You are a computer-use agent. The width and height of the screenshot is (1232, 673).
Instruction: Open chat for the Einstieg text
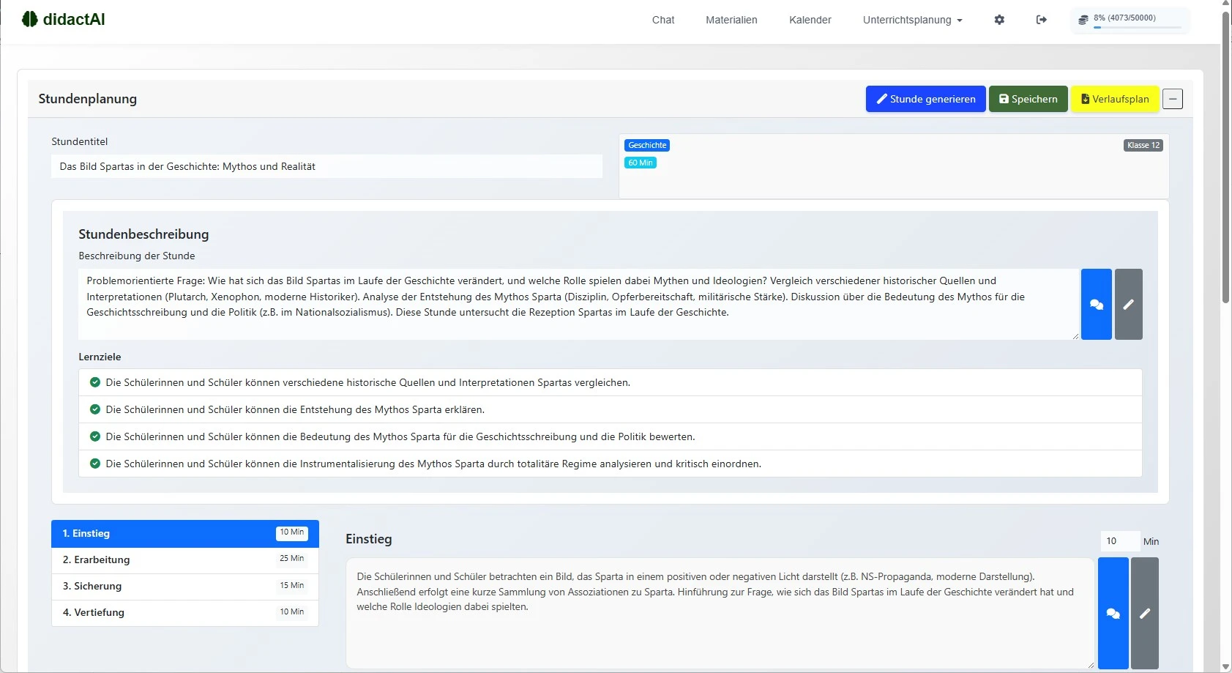[x=1113, y=613]
